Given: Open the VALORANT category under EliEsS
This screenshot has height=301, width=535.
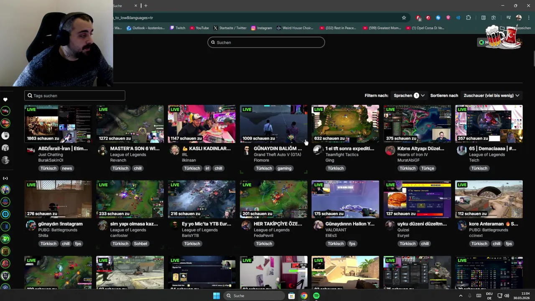Looking at the screenshot, I should [x=336, y=230].
